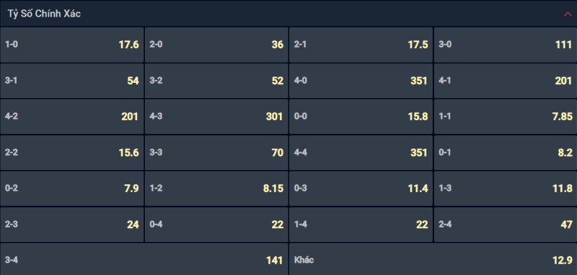Choose the 2-1 score odds 17.5

361,45
